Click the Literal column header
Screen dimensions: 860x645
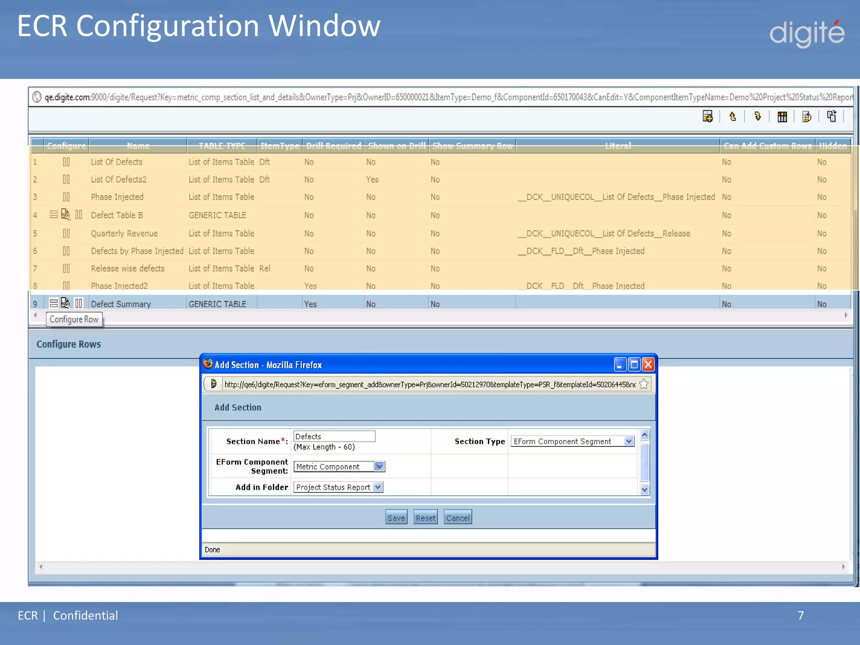(618, 146)
